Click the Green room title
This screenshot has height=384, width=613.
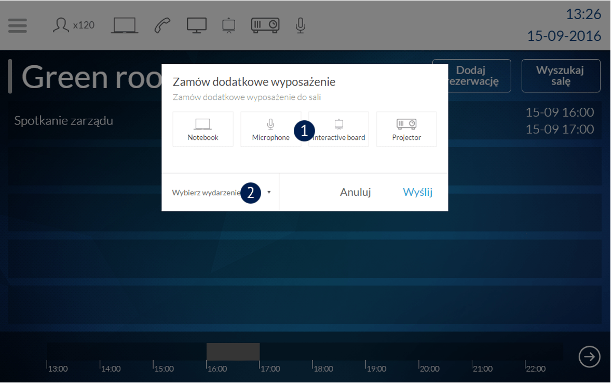coord(92,77)
